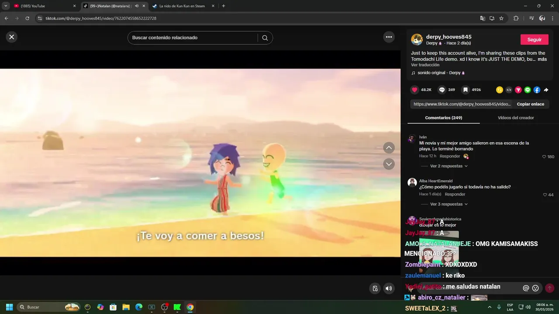Viewport: 559px width, 314px height.
Task: Click the search magnifier icon
Action: [x=265, y=38]
